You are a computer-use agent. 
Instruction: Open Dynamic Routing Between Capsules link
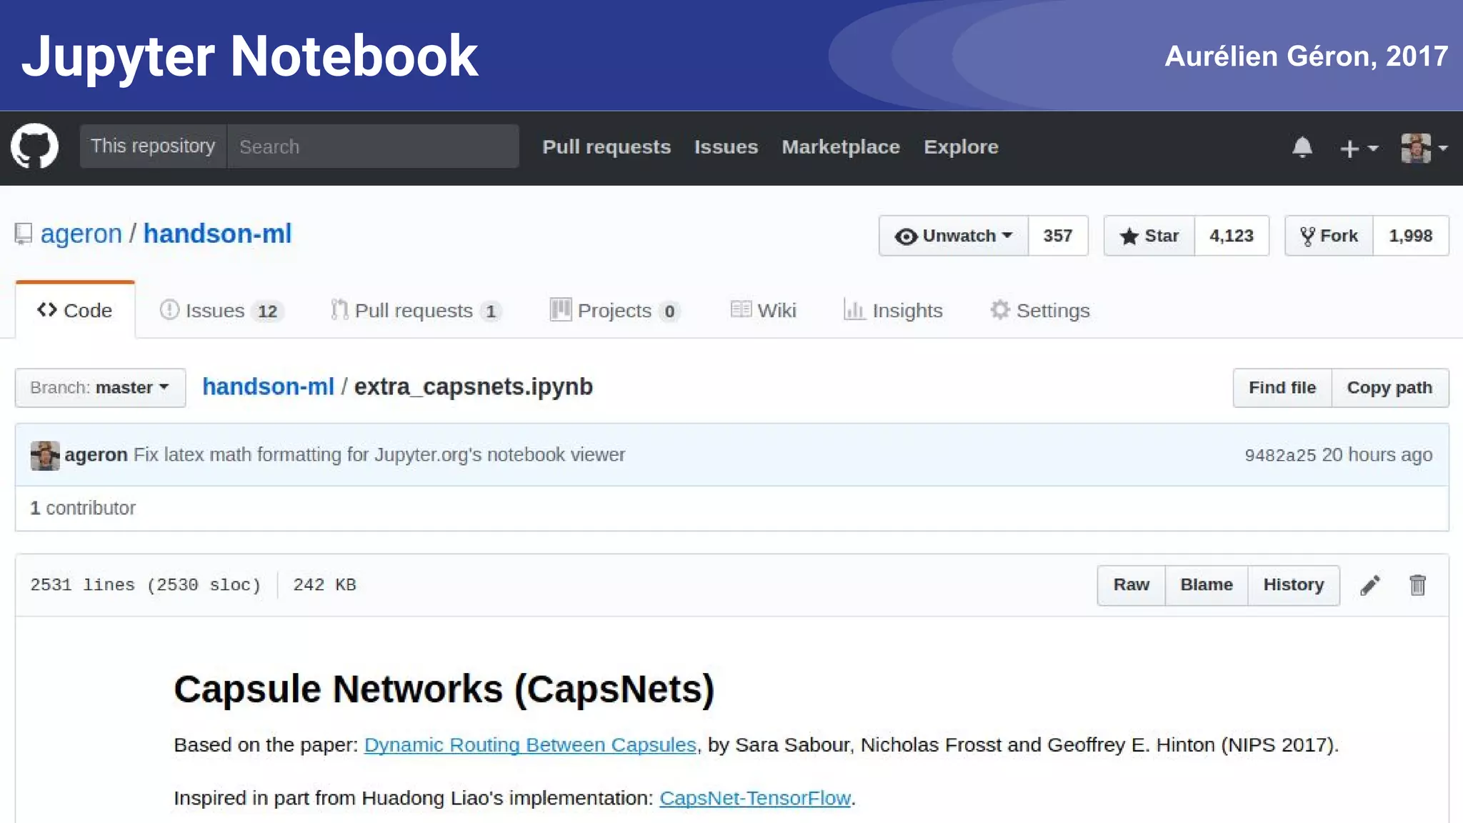tap(529, 745)
